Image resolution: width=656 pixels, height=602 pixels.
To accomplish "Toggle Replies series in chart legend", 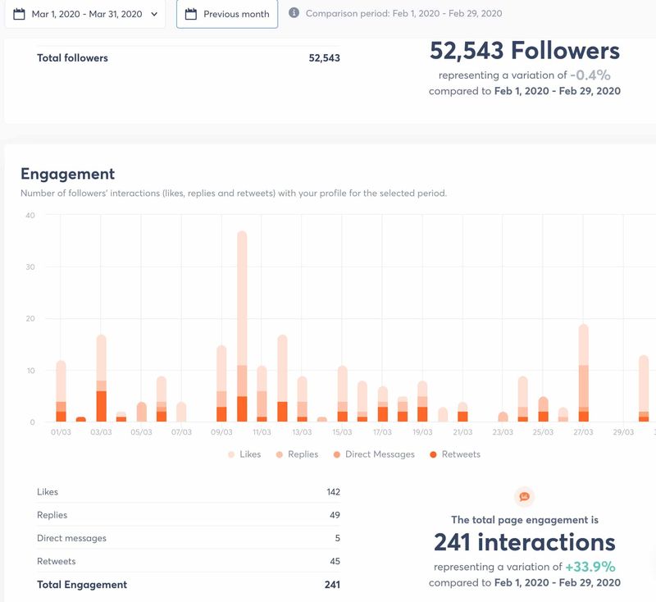I will 297,454.
